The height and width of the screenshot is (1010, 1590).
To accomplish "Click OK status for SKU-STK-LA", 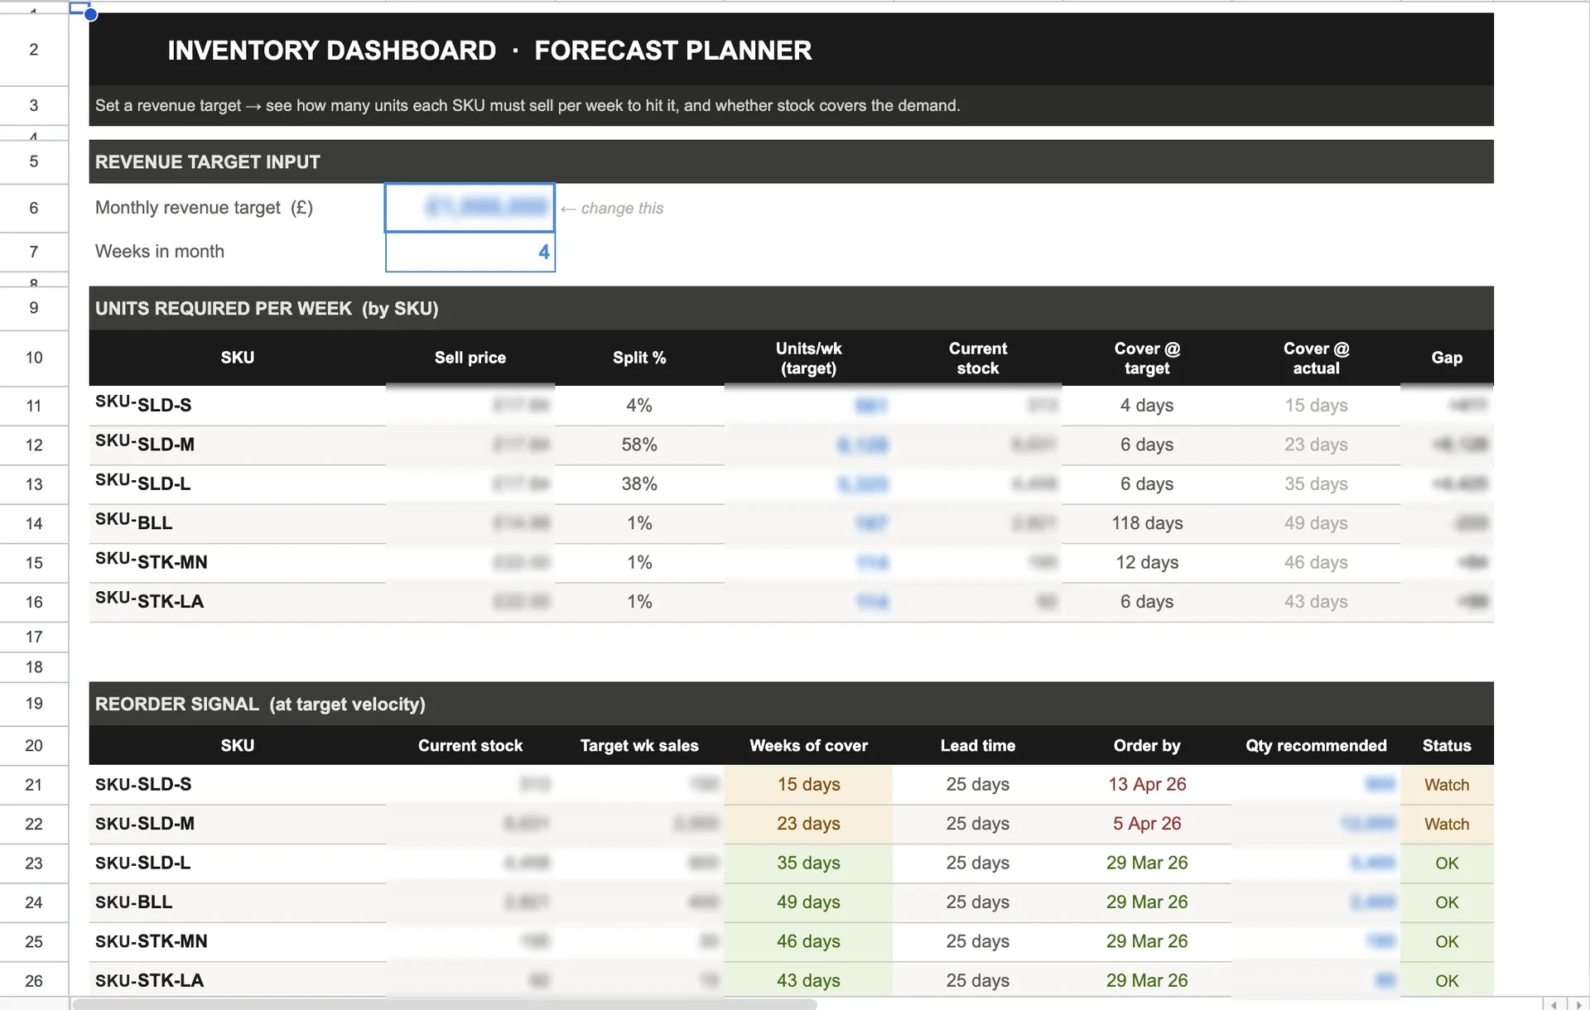I will pos(1447,981).
